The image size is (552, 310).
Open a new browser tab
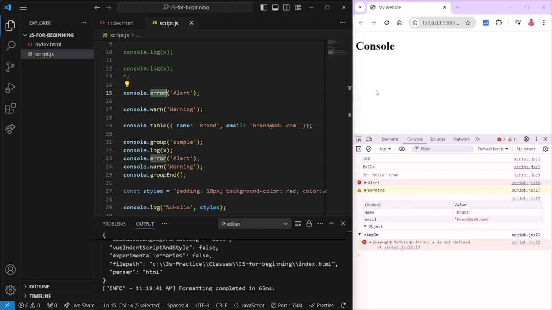coord(458,7)
